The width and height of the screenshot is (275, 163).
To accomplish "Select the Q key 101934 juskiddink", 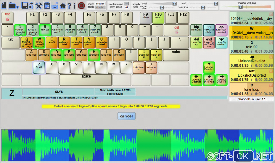I will pos(27,43).
